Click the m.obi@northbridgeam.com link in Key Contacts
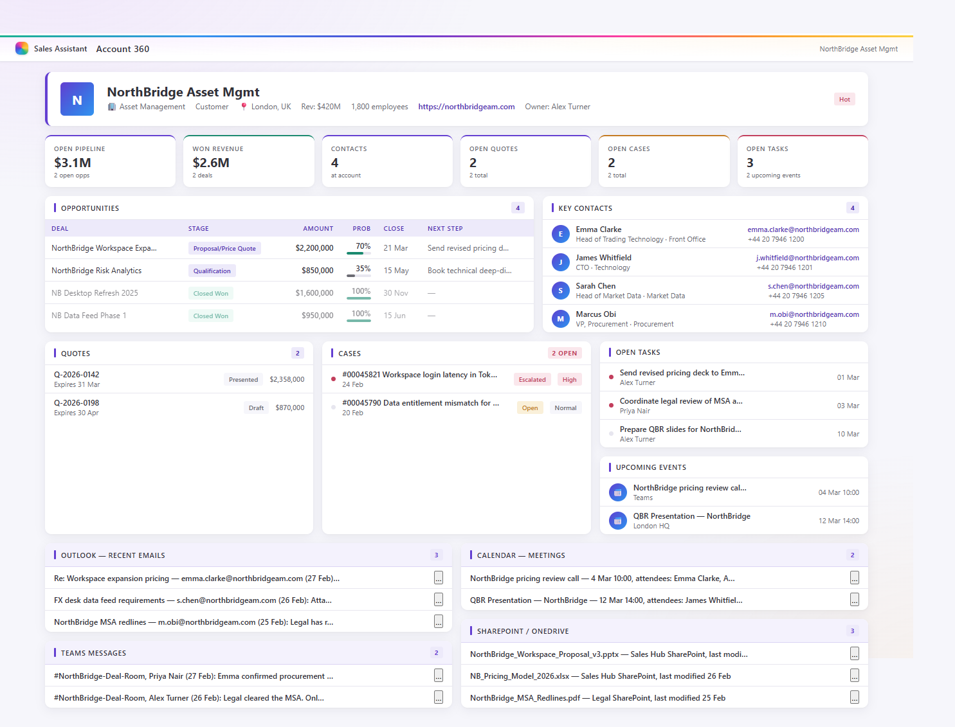Screen dimensions: 955x727 (x=814, y=314)
